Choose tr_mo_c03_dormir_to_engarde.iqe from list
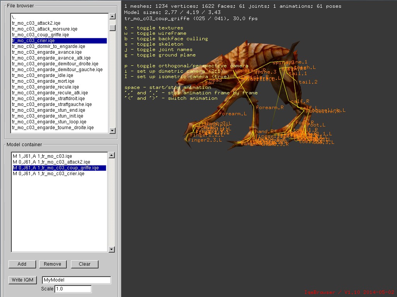 coord(48,46)
